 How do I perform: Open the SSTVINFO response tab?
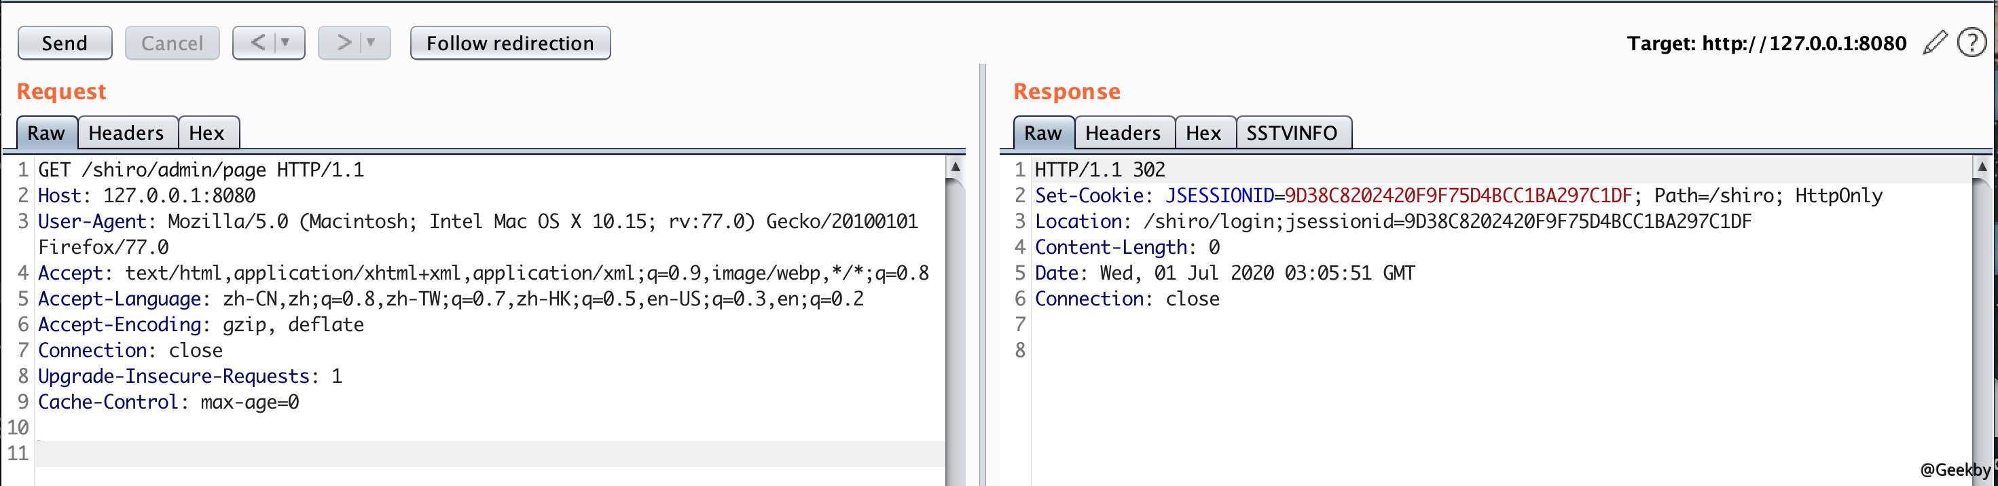tap(1292, 133)
